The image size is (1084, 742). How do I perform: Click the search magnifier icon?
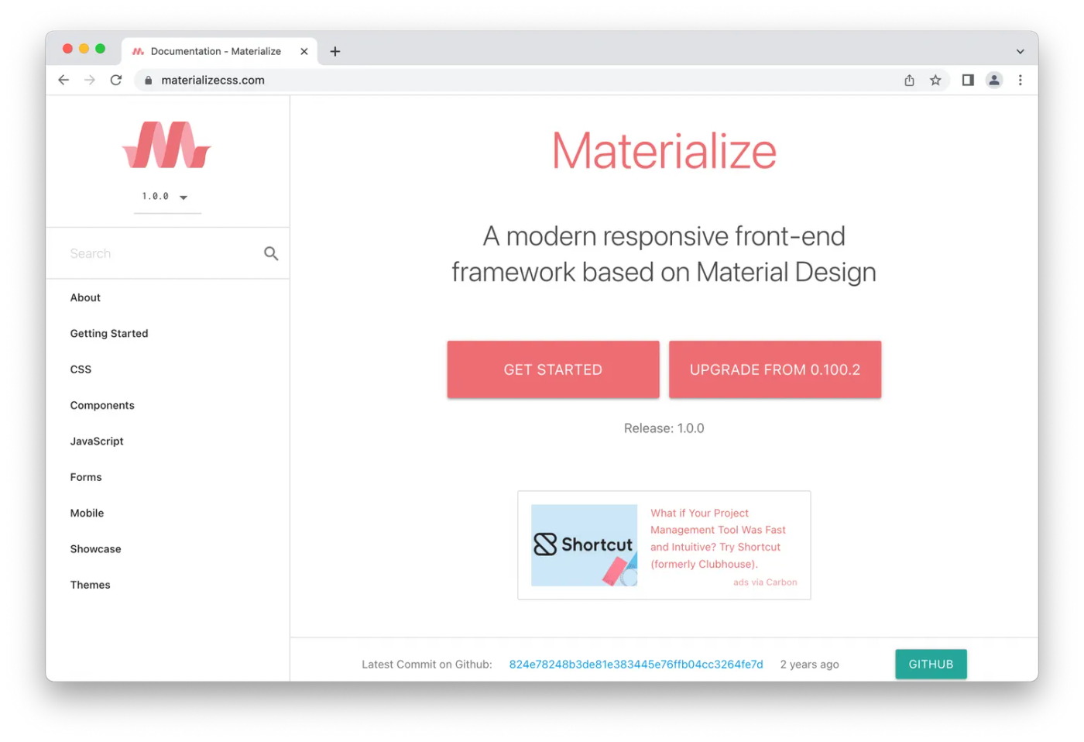[270, 253]
